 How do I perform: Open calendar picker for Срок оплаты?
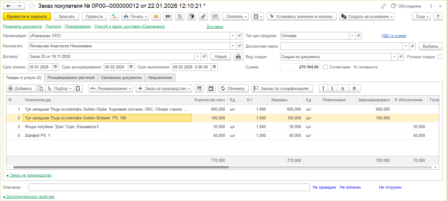coord(55,67)
